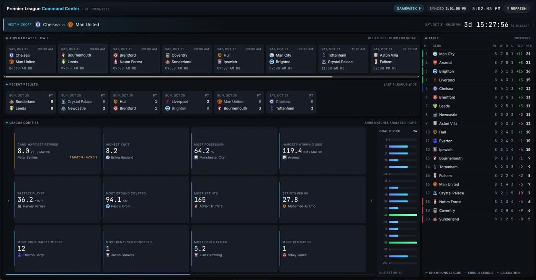Click the Relegation legend entry
The image size is (536, 280).
pyautogui.click(x=508, y=273)
